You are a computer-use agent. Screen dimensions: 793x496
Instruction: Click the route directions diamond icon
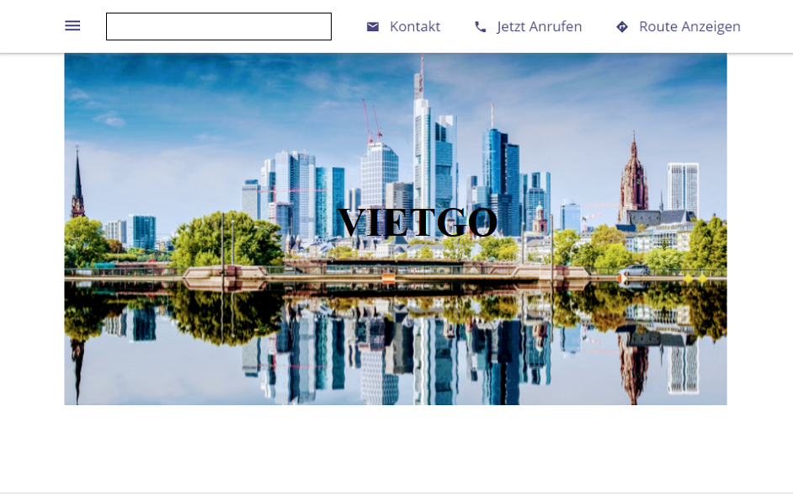coord(622,27)
